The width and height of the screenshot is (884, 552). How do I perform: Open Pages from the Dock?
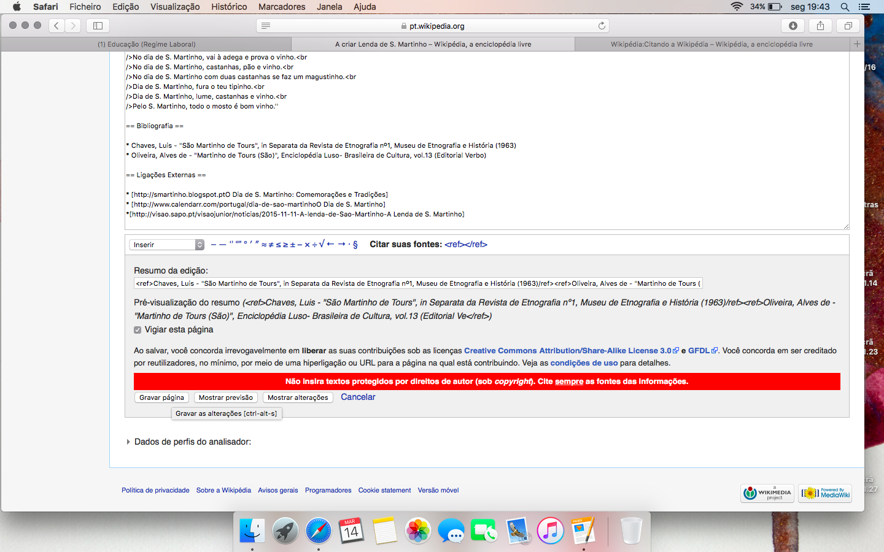coord(584,530)
